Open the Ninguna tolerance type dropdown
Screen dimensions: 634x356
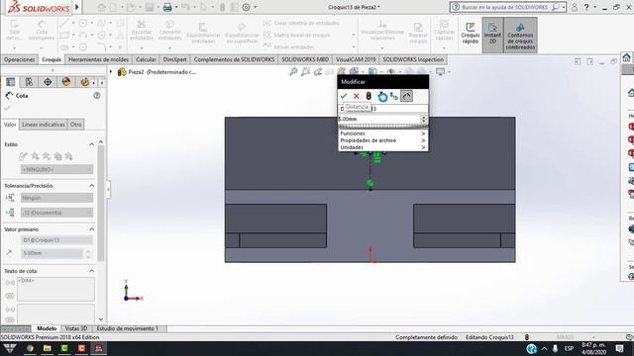(56, 198)
